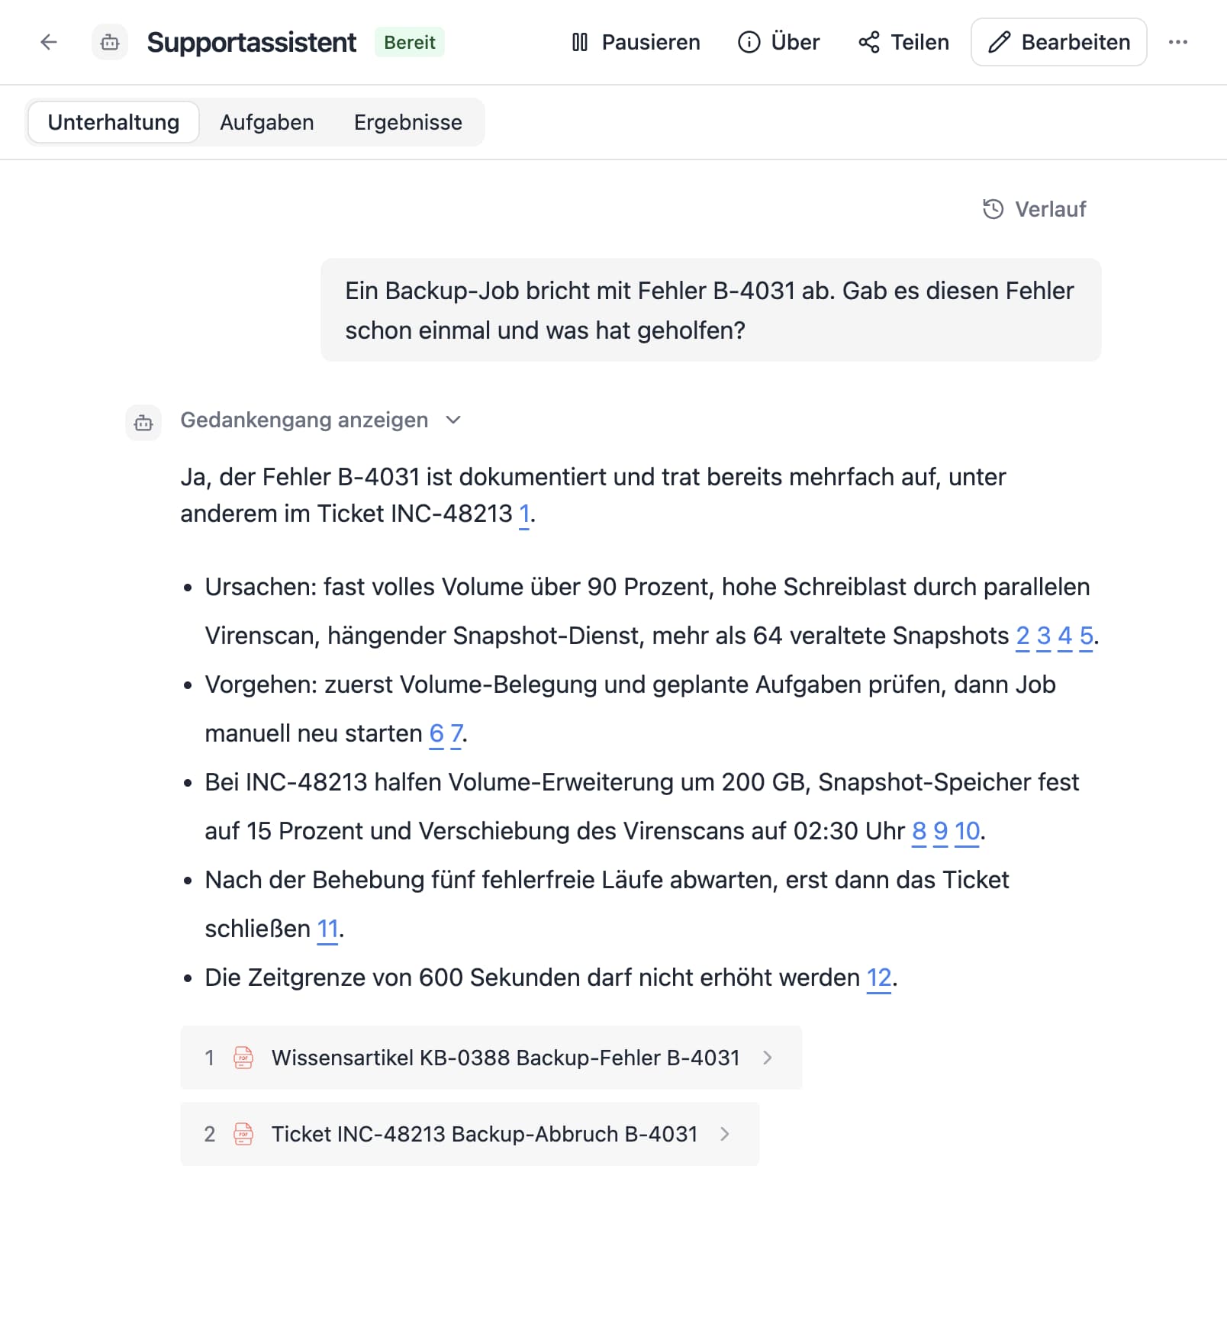Click the Bereit status badge
The height and width of the screenshot is (1343, 1227).
coord(409,42)
